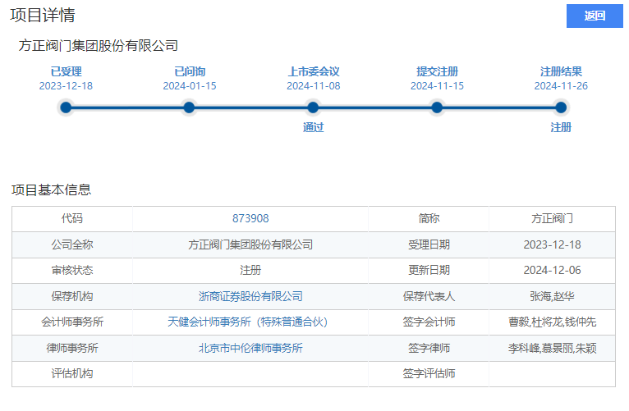The image size is (629, 411).
Task: Click the 受理日期 label cell
Action: [x=429, y=244]
